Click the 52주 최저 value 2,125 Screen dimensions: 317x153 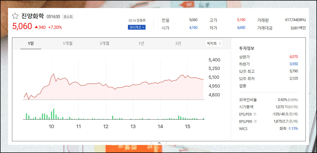click(x=293, y=79)
